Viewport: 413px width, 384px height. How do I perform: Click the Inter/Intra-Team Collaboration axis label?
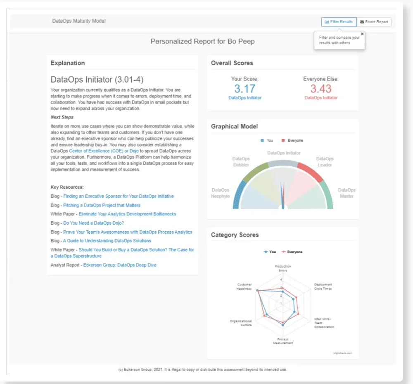324,323
